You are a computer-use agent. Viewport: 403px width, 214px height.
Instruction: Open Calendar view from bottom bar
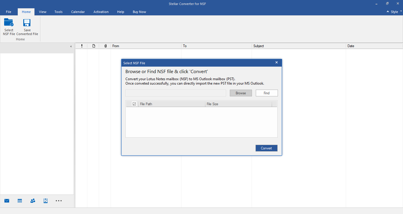tap(19, 201)
